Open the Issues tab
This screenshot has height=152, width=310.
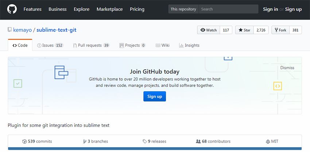(x=50, y=45)
